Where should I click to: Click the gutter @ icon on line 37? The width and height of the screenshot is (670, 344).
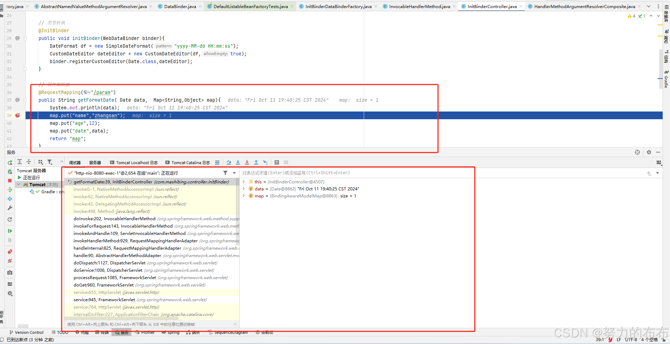pyautogui.click(x=18, y=100)
